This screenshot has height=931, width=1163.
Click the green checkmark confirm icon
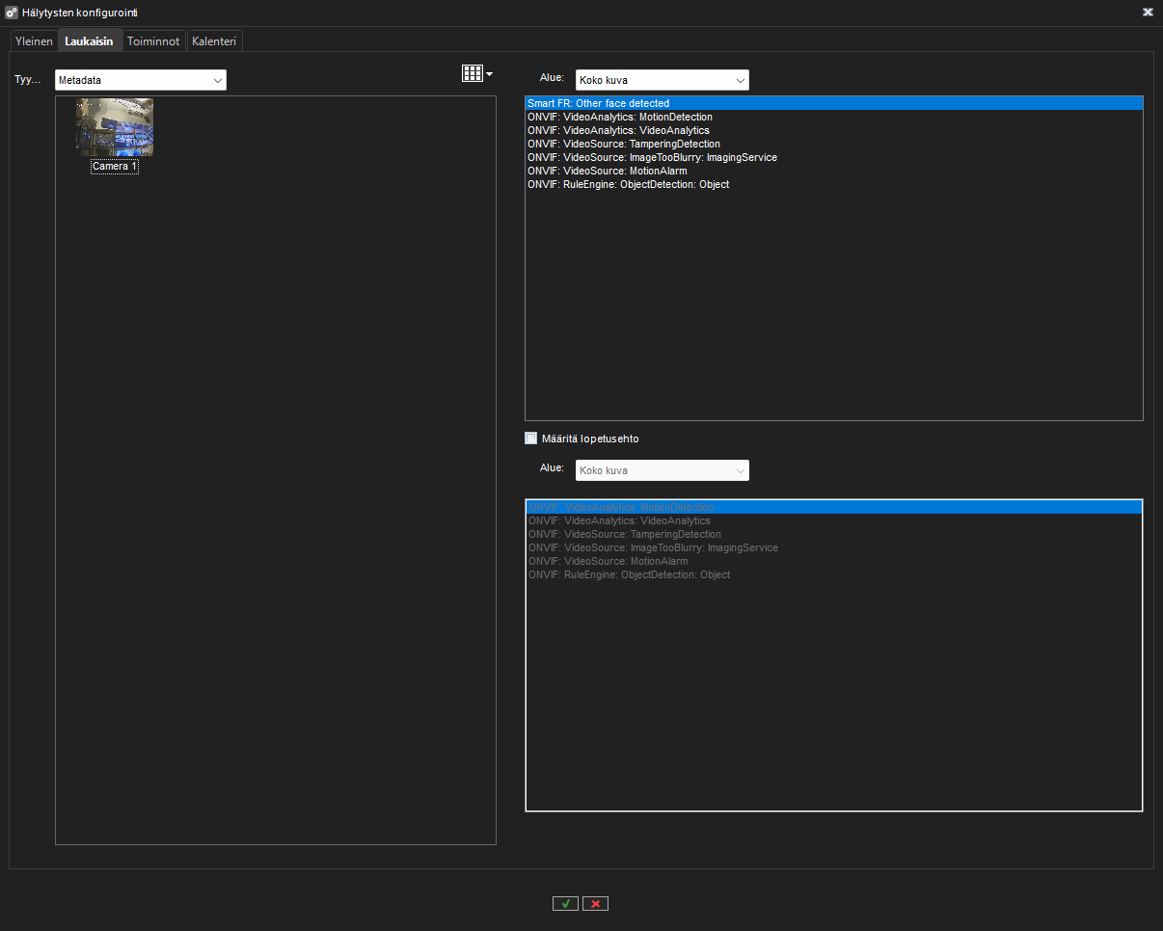565,903
